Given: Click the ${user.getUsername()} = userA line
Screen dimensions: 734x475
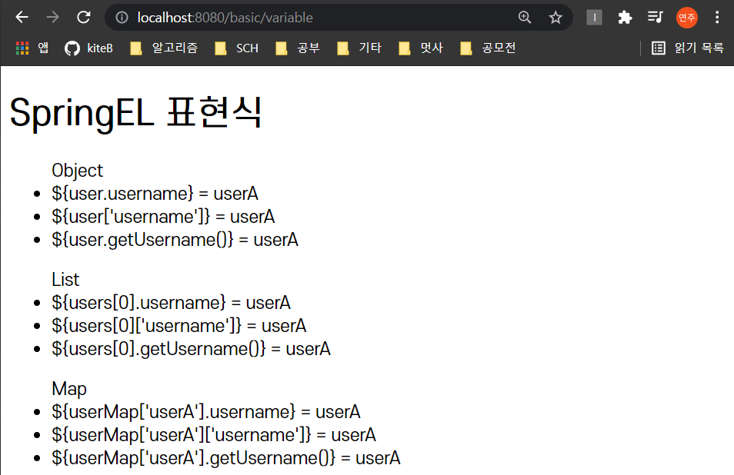Looking at the screenshot, I should coord(175,240).
